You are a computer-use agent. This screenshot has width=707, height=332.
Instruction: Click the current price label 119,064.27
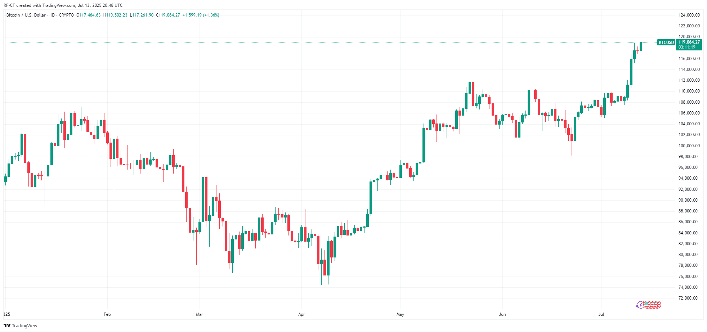689,42
